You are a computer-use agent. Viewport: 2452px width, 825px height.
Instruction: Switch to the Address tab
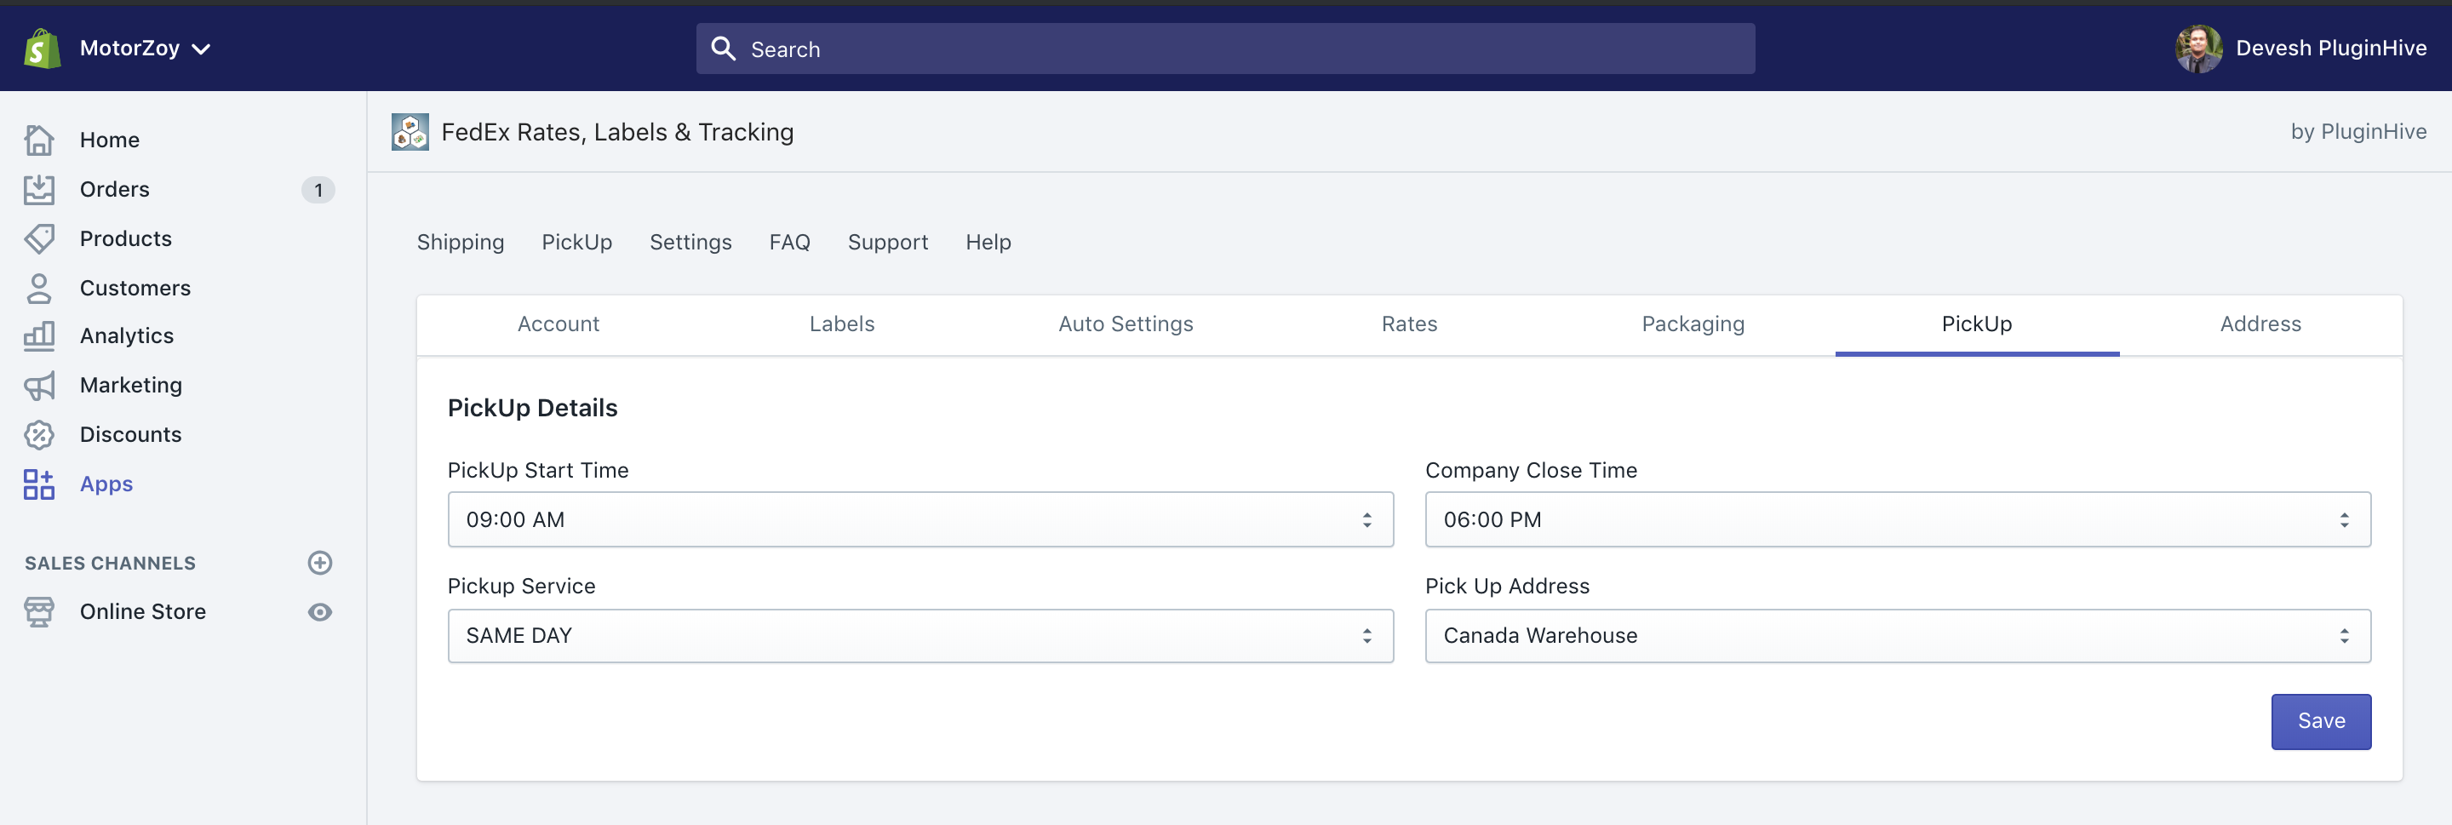point(2260,324)
